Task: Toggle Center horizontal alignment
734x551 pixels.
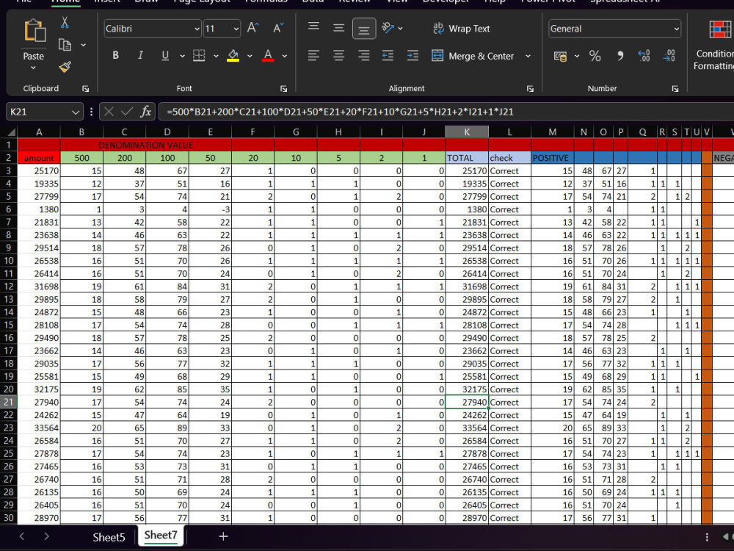Action: 338,56
